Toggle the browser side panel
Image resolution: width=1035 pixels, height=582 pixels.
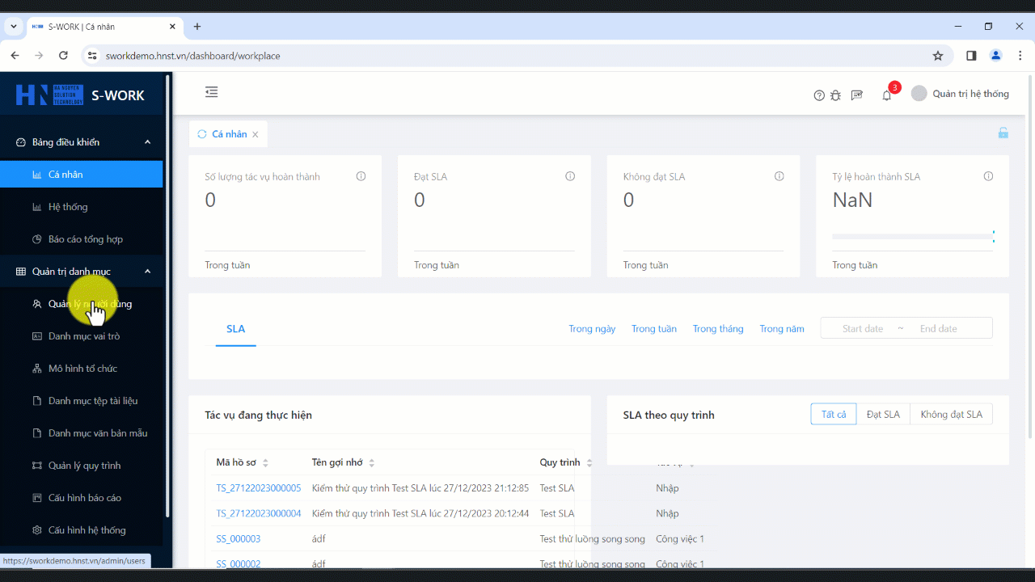(x=971, y=56)
